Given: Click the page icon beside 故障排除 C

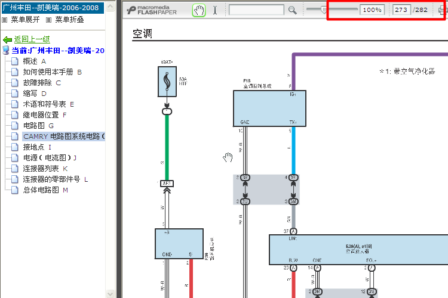Looking at the screenshot, I should pyautogui.click(x=15, y=83).
